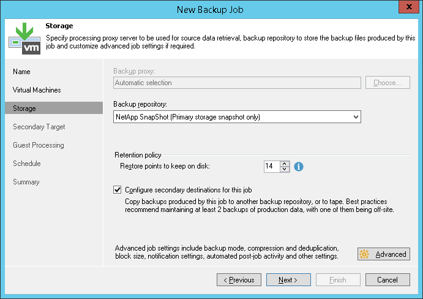Screen dimensions: 423x299
Task: Go to the Name wizard step
Action: pyautogui.click(x=21, y=72)
